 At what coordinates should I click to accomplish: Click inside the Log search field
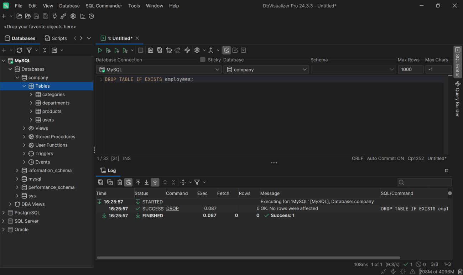tap(425, 182)
